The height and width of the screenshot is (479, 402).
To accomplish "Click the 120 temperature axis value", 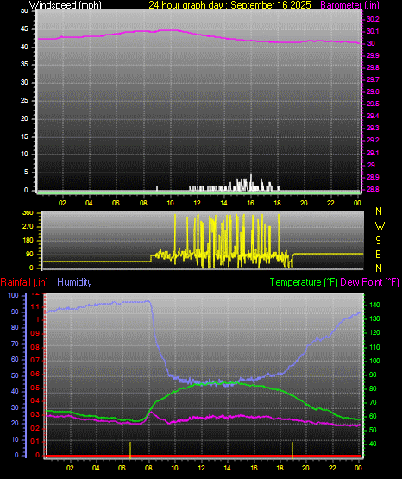I will click(374, 332).
